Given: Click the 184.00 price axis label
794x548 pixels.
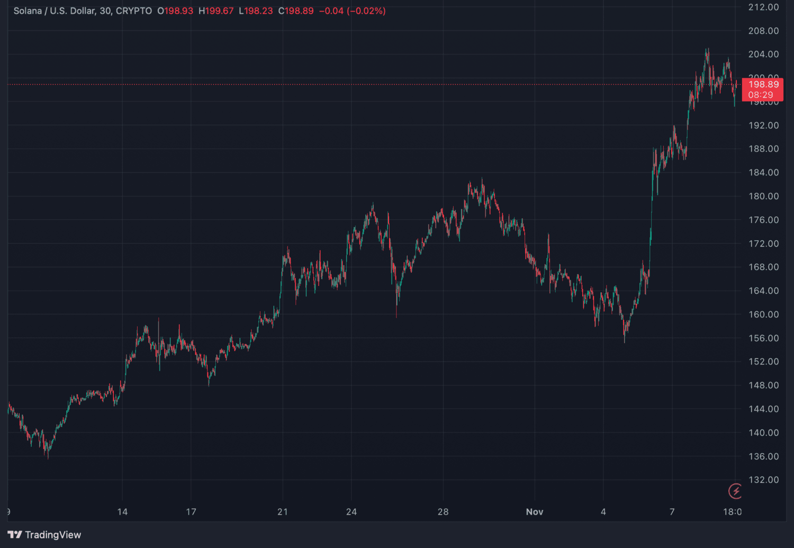Looking at the screenshot, I should 763,172.
